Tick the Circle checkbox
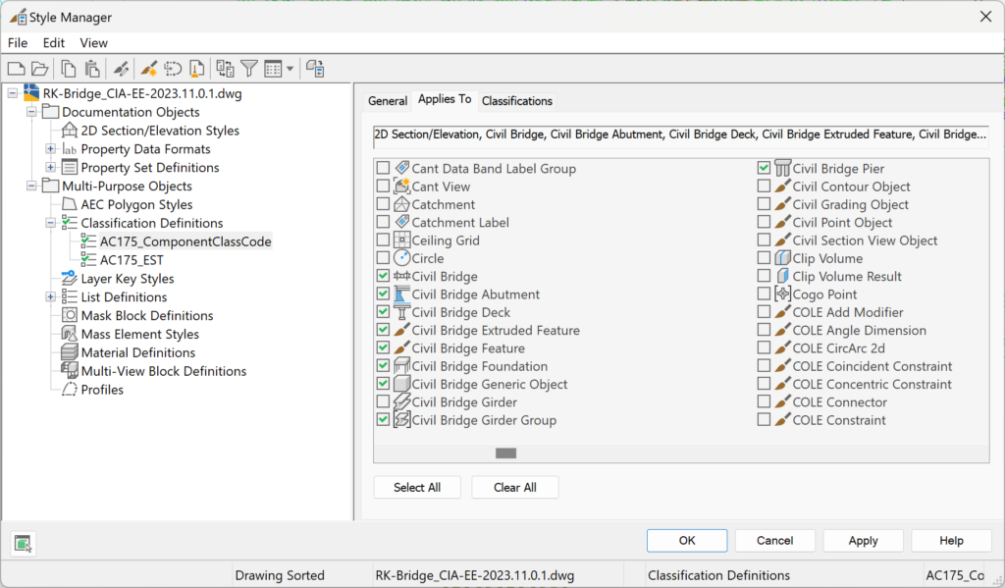This screenshot has width=1005, height=588. pos(384,258)
